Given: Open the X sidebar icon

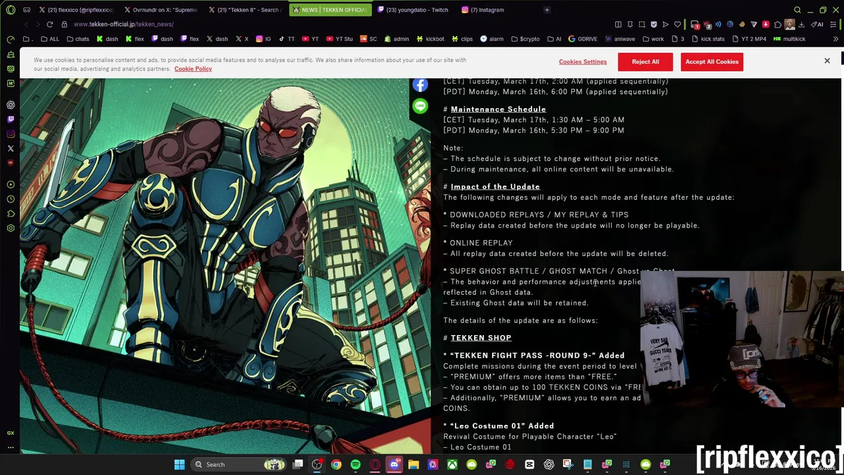Looking at the screenshot, I should [x=11, y=148].
